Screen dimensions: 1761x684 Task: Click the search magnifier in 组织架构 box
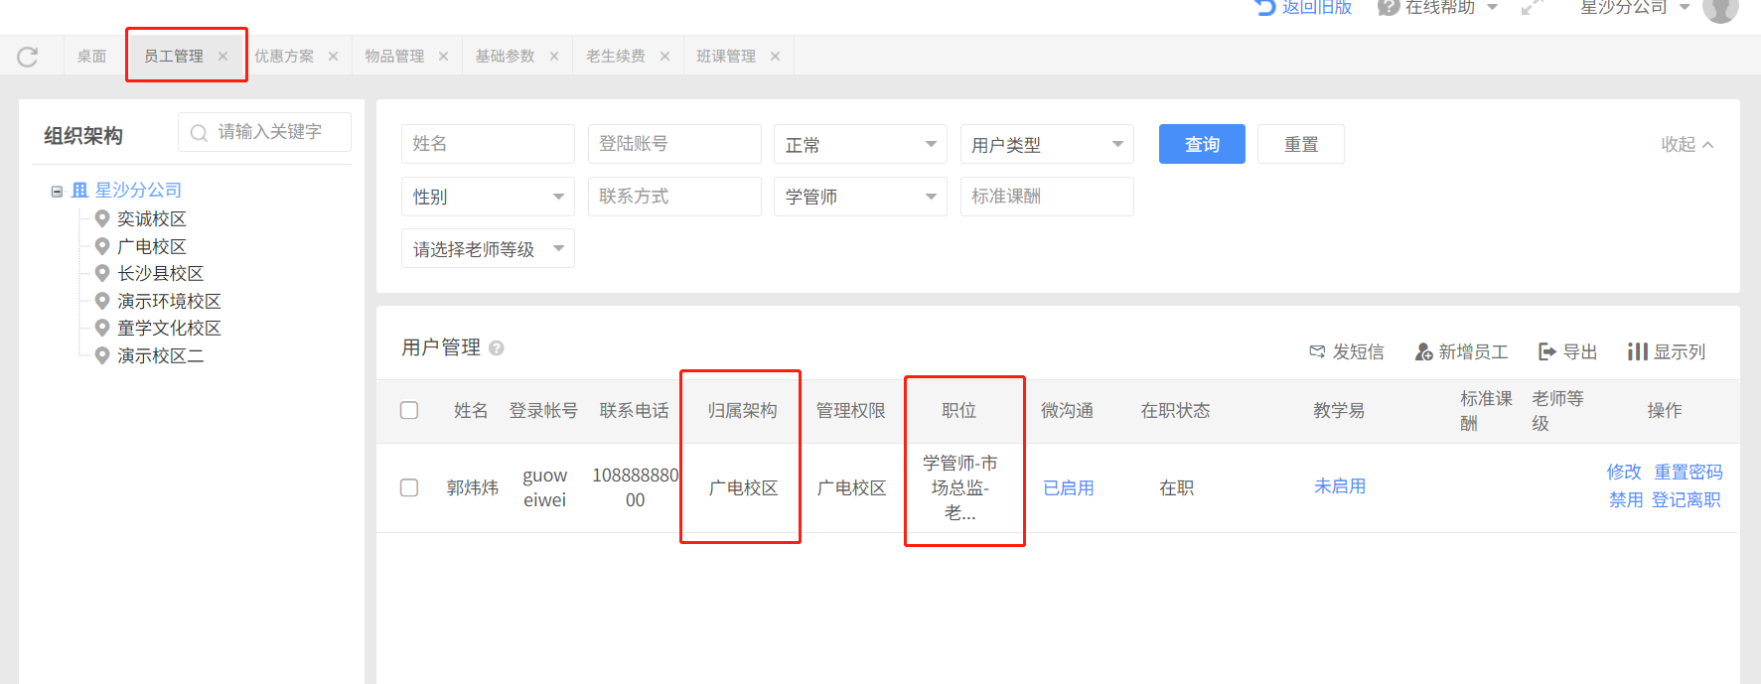coord(200,132)
